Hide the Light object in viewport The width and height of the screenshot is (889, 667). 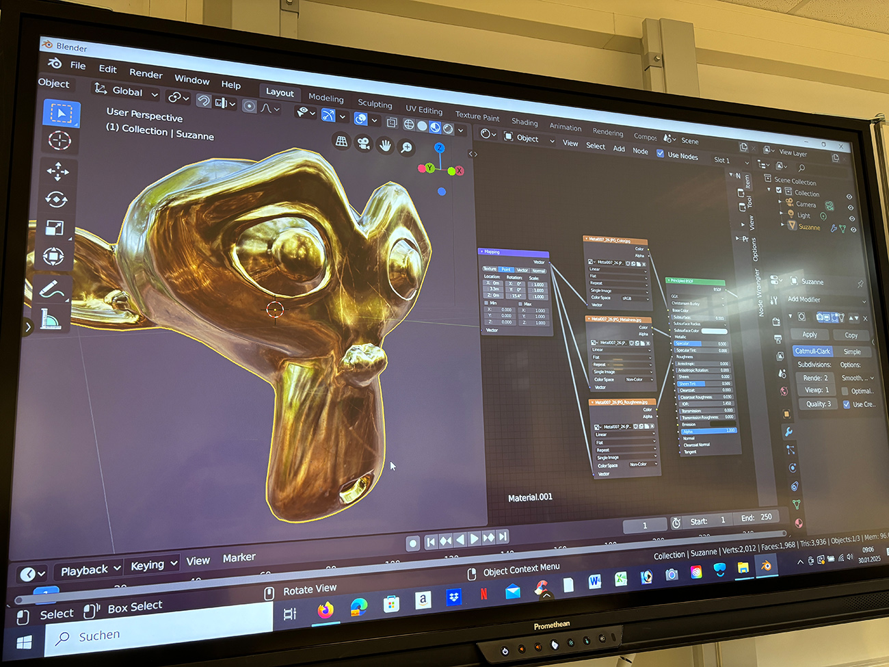pyautogui.click(x=851, y=218)
